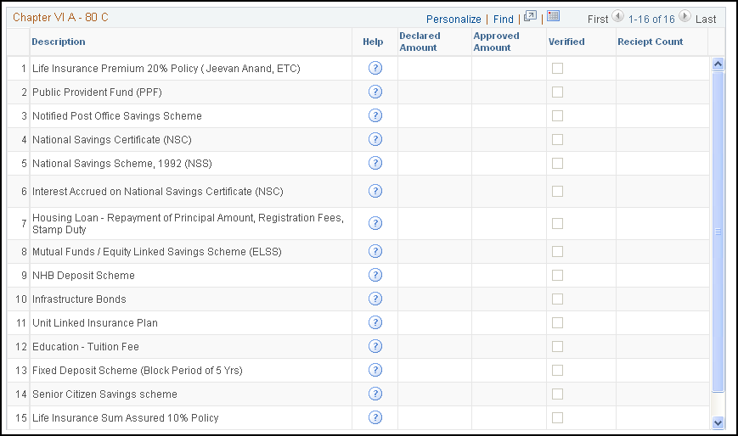The width and height of the screenshot is (738, 436).
Task: Toggle Verified for Mutual Funds / ELSS row
Action: [557, 252]
